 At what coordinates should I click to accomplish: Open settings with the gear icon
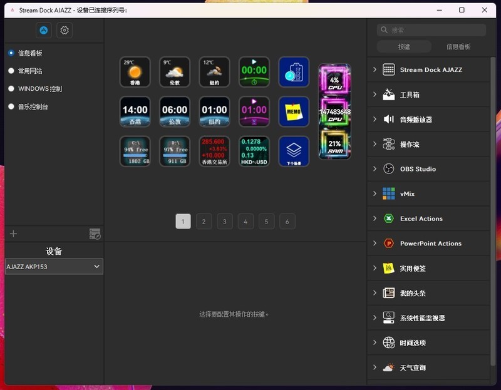click(x=64, y=30)
